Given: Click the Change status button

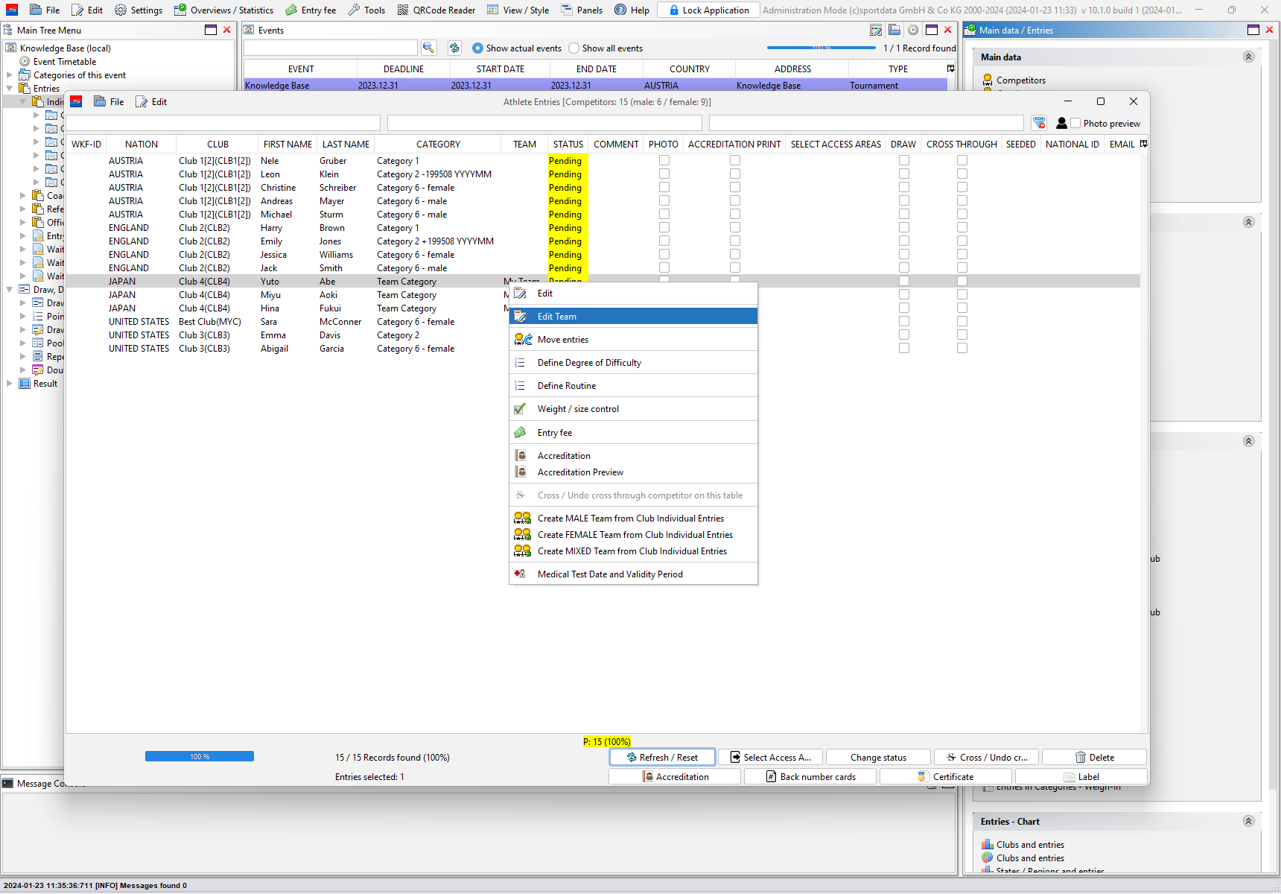Looking at the screenshot, I should (x=878, y=757).
